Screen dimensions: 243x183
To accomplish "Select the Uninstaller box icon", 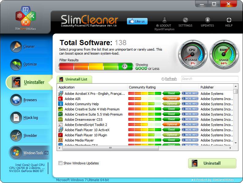I will (x=16, y=82).
